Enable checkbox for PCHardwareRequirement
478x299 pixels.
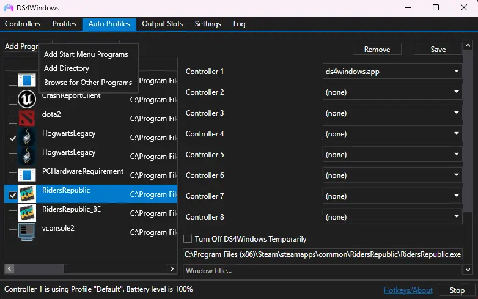[12, 176]
